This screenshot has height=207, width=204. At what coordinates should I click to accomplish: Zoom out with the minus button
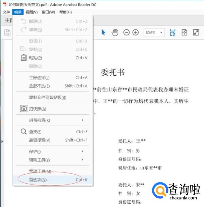pos(126,32)
